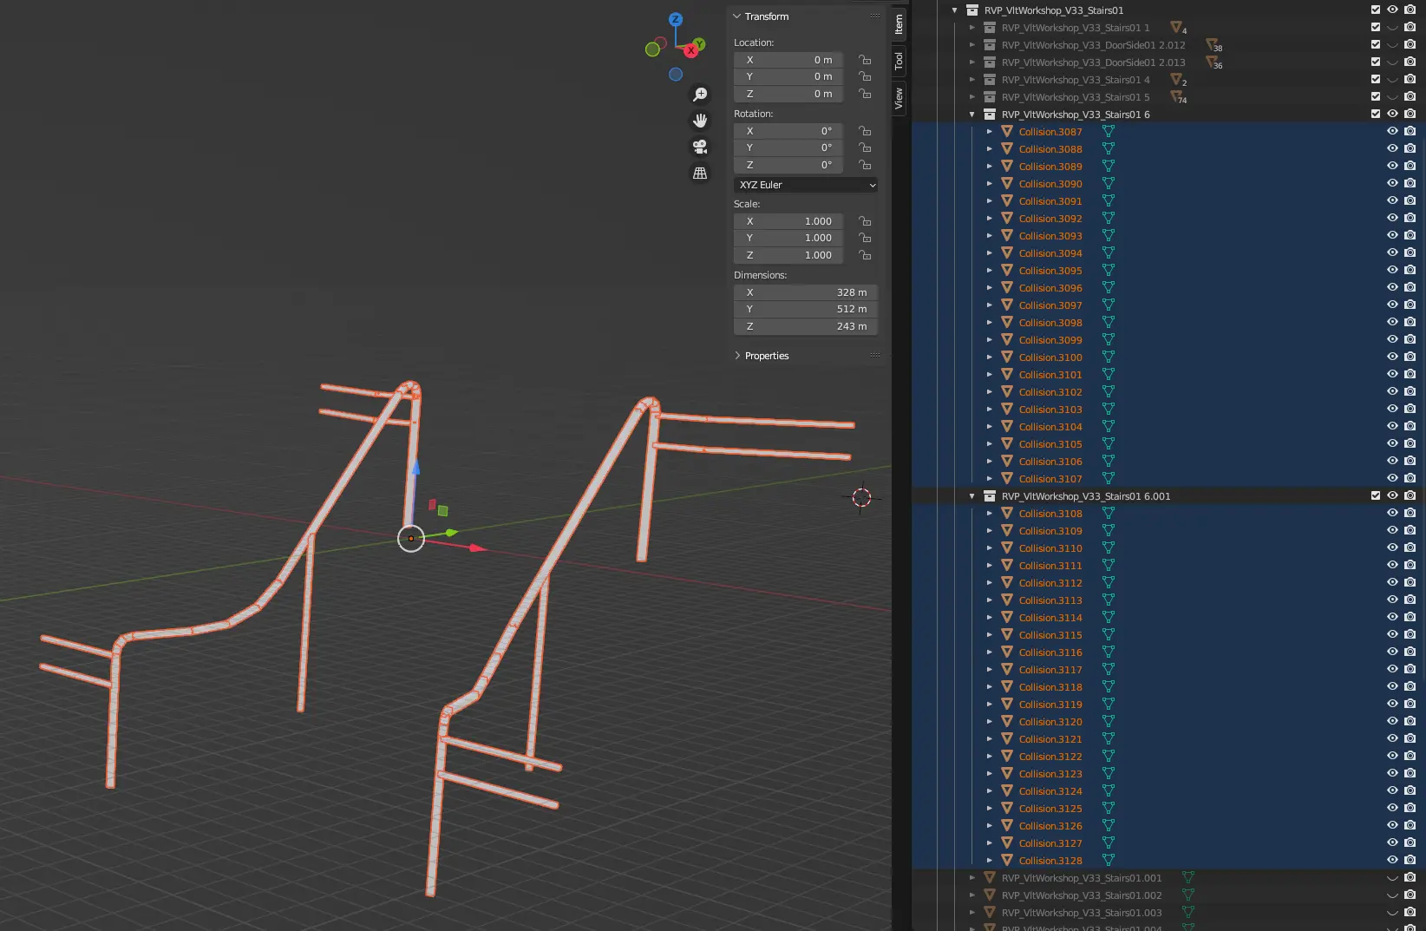The image size is (1426, 931).
Task: Collapse RVP_VltWorkshop_V33_Stairs01 6 collection
Action: pyautogui.click(x=972, y=114)
